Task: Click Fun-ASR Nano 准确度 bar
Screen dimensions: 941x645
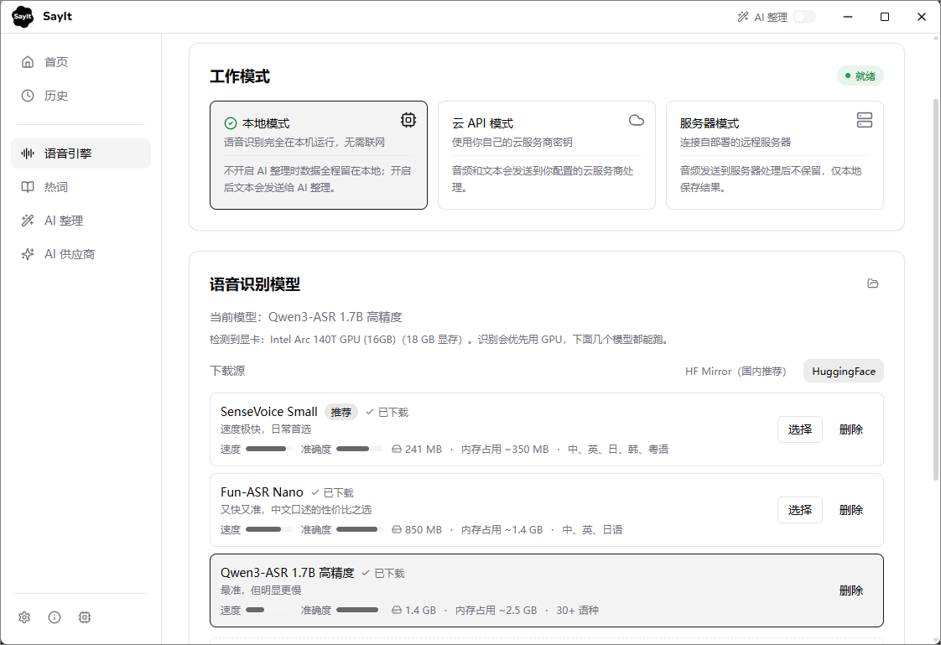Action: [x=360, y=529]
